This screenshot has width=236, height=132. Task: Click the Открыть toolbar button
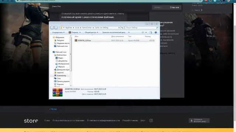(x=73, y=33)
